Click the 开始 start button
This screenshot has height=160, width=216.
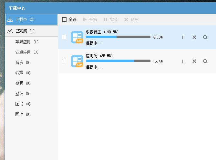coord(90,19)
